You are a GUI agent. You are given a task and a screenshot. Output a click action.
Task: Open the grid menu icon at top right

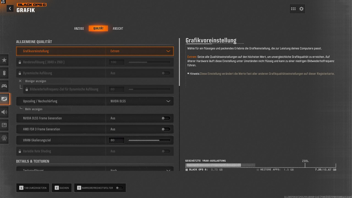click(293, 9)
